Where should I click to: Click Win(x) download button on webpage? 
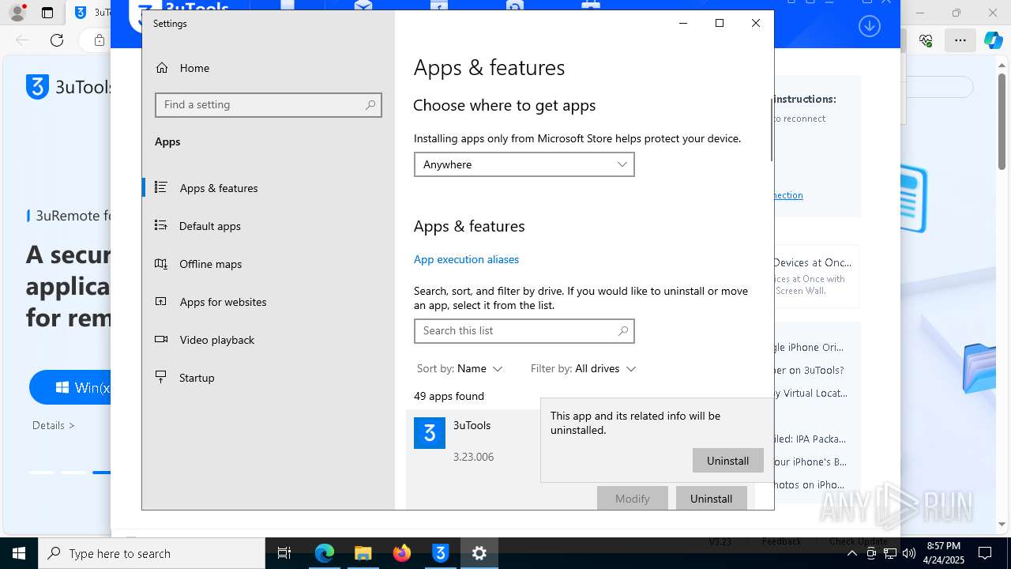(x=70, y=387)
